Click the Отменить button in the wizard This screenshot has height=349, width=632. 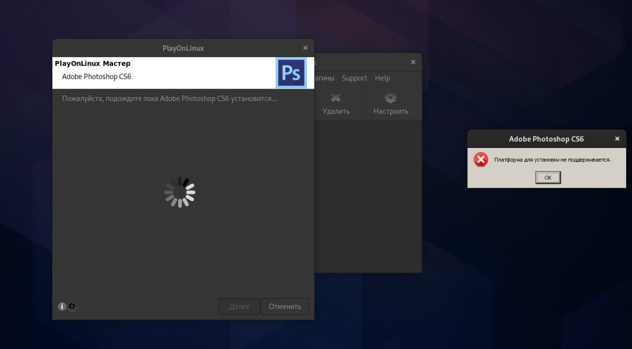285,307
